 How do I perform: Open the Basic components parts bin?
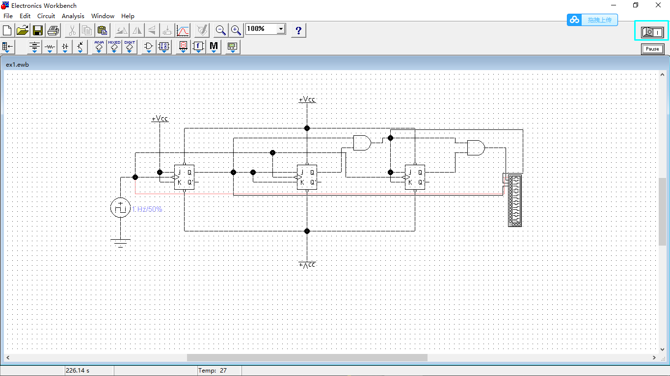pyautogui.click(x=49, y=47)
